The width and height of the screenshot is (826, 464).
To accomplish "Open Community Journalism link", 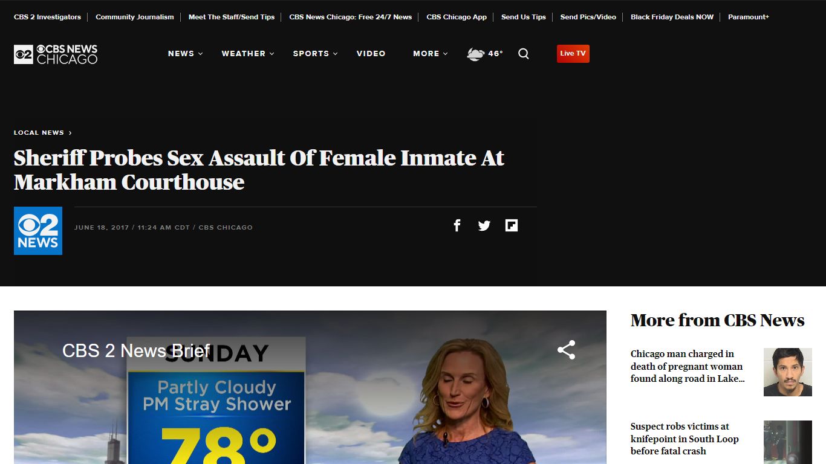I will pyautogui.click(x=135, y=17).
